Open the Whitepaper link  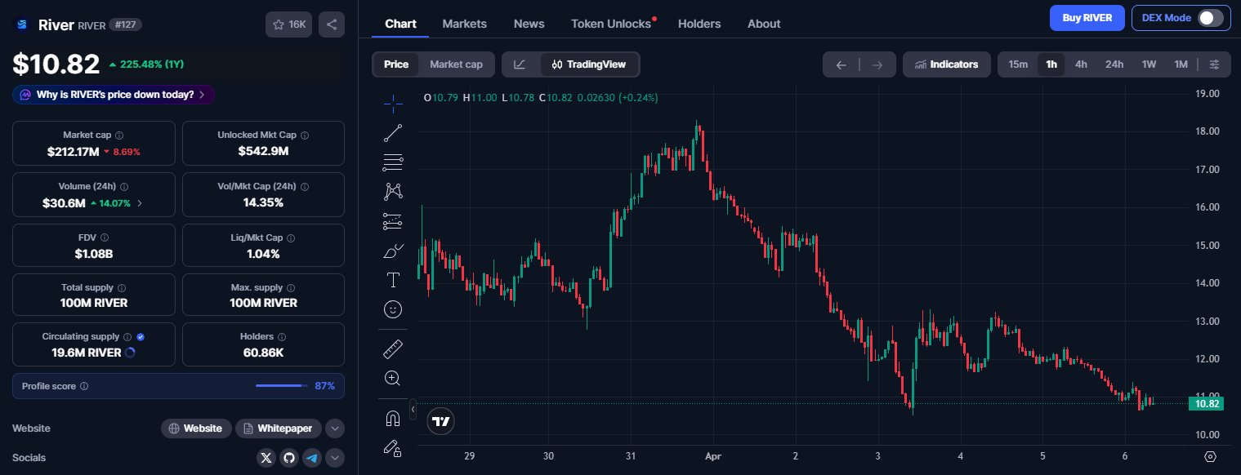click(279, 428)
